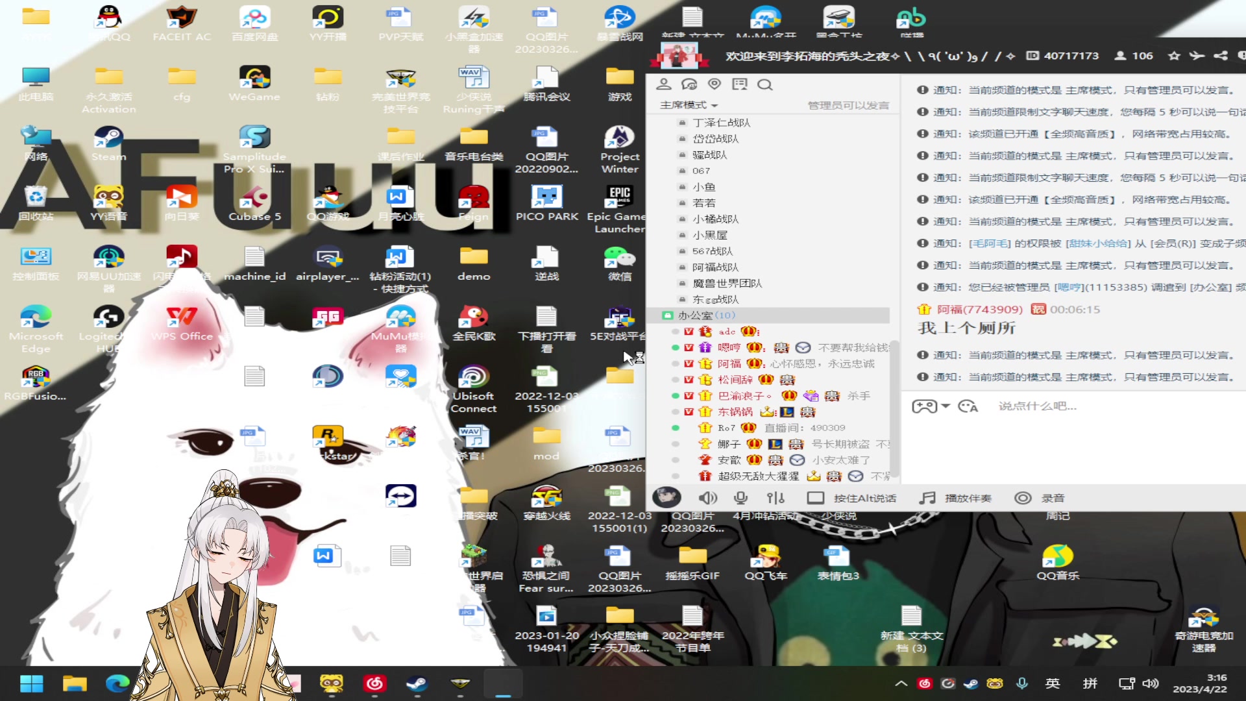Screen dimensions: 1246x701
Task: Open the chat bubble icon in YY toolbar
Action: coord(689,84)
